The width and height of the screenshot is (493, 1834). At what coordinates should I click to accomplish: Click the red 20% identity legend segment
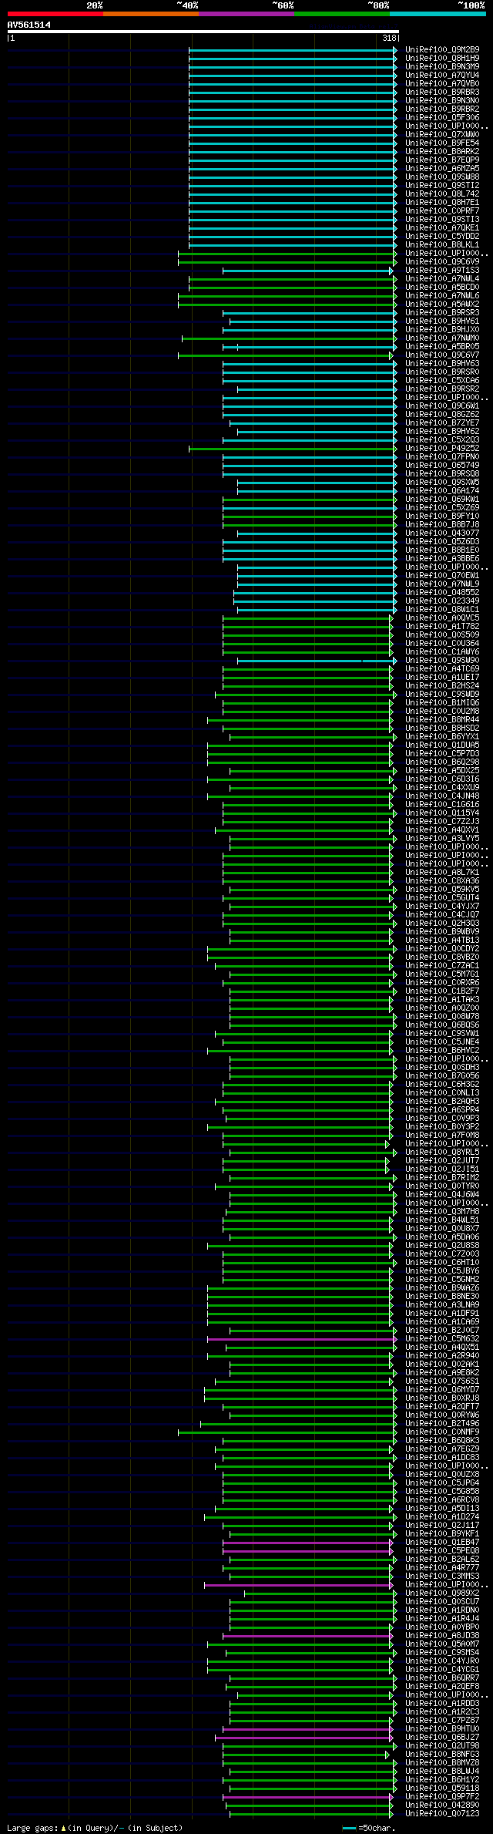[x=55, y=14]
